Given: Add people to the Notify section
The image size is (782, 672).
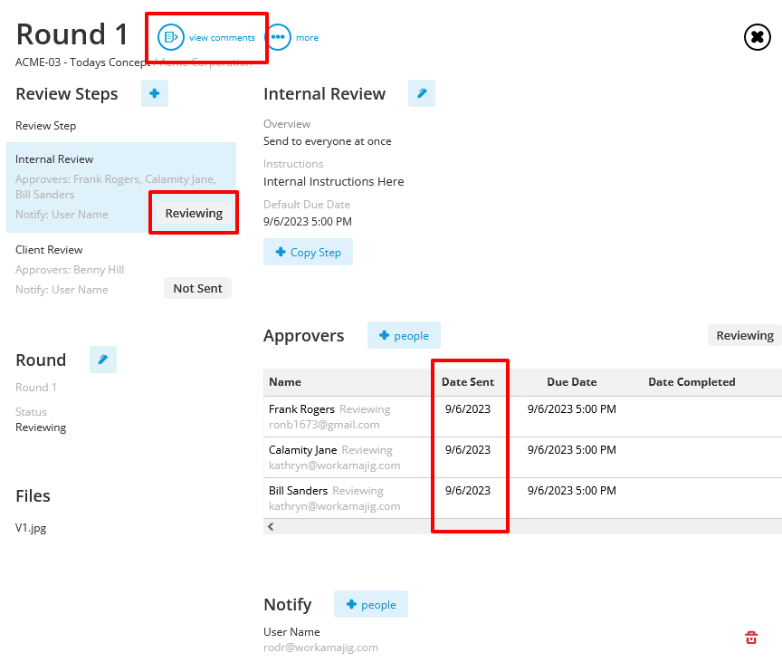Looking at the screenshot, I should (x=370, y=604).
